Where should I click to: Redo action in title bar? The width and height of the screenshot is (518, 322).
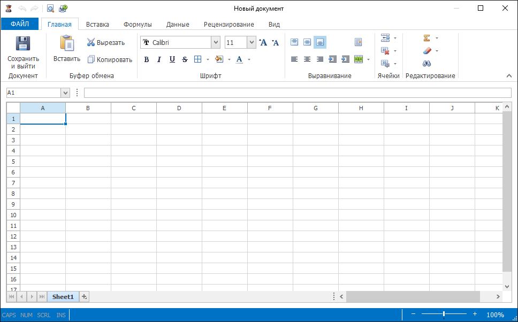click(34, 8)
